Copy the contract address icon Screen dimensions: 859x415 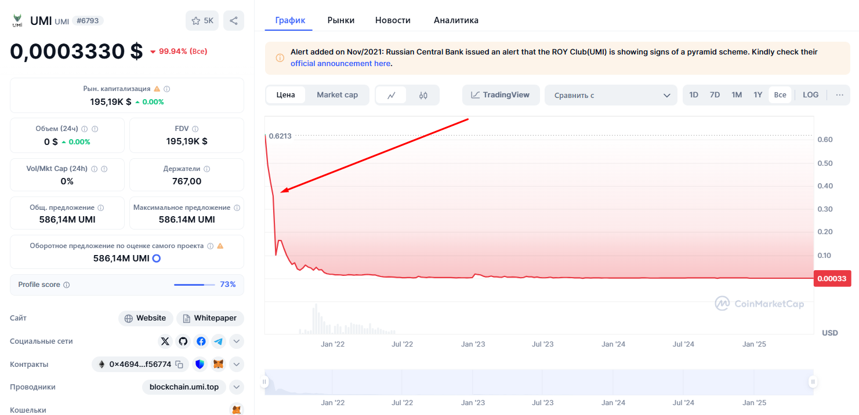pyautogui.click(x=180, y=365)
